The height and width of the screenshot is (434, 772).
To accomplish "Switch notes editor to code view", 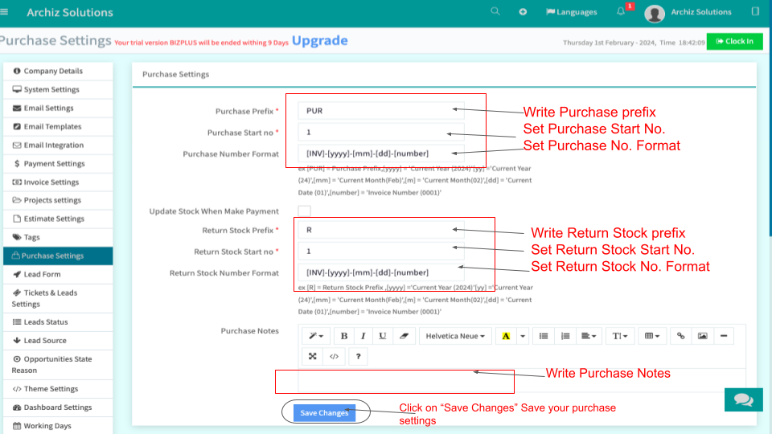I will tap(335, 356).
